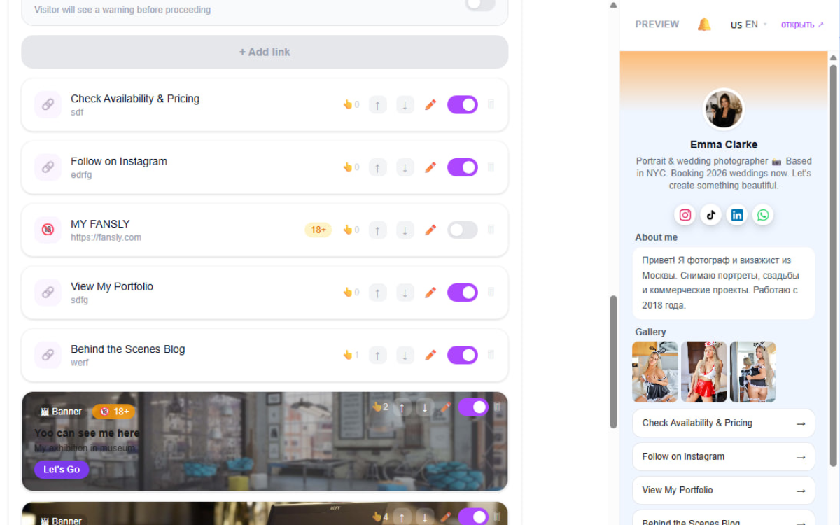Move MY FANSLY link up
The width and height of the screenshot is (840, 525).
coord(377,230)
